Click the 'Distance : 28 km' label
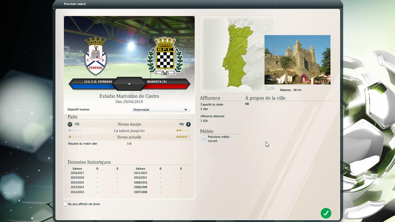This screenshot has height=222, width=395. click(x=291, y=90)
